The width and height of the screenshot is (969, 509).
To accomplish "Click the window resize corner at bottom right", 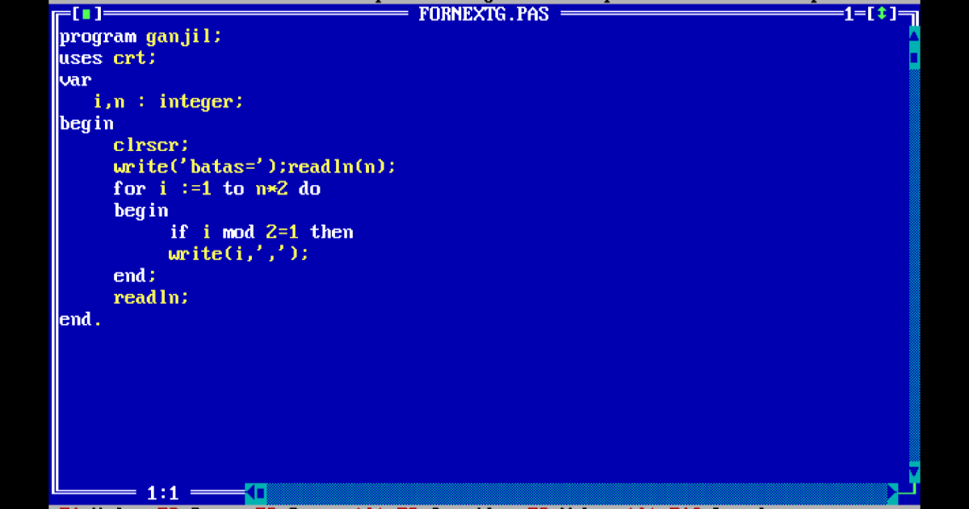I will coord(909,490).
